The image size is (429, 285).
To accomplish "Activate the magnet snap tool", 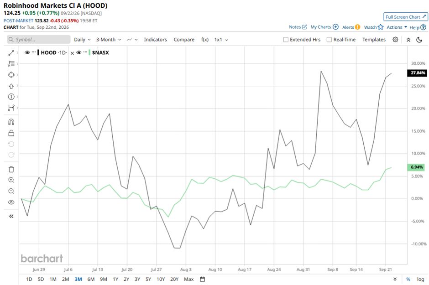I will pyautogui.click(x=11, y=122).
